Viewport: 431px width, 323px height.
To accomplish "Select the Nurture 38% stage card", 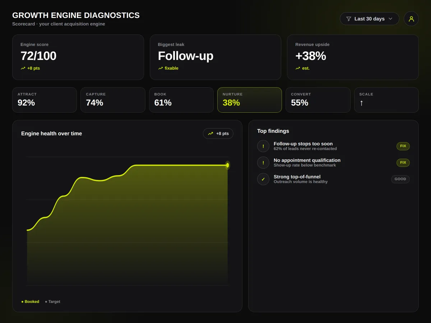I will click(250, 100).
